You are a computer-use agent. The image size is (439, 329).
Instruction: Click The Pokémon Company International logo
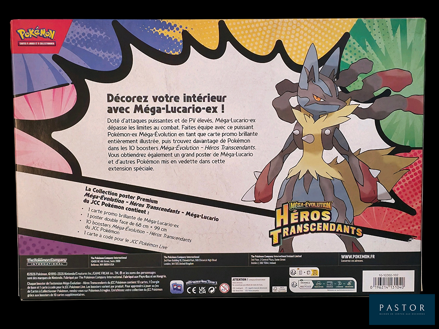47,261
